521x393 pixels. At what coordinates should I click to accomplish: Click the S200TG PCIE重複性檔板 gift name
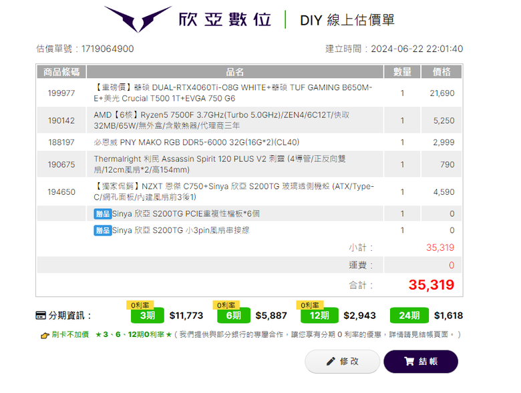[186, 214]
